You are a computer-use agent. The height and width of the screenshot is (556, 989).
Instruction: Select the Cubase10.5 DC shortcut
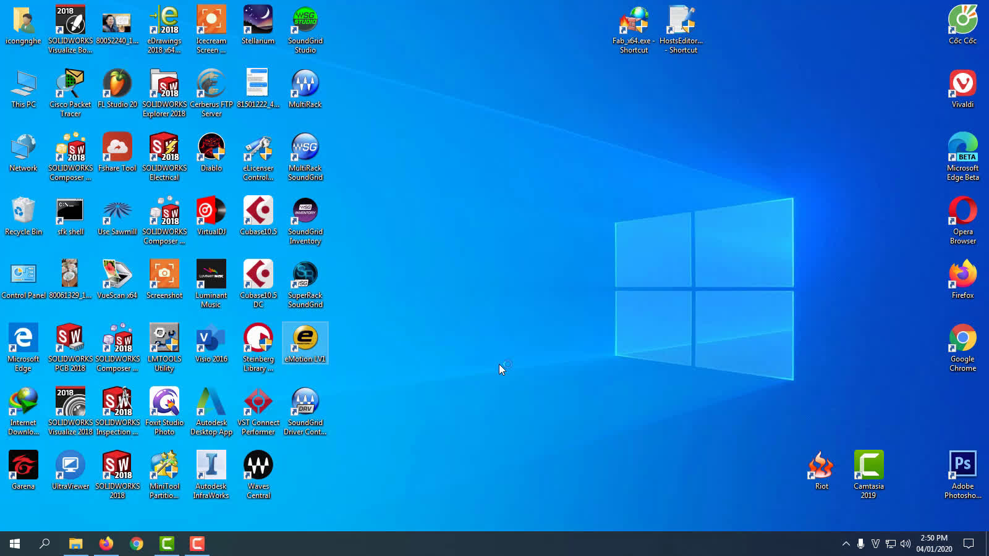pyautogui.click(x=258, y=284)
